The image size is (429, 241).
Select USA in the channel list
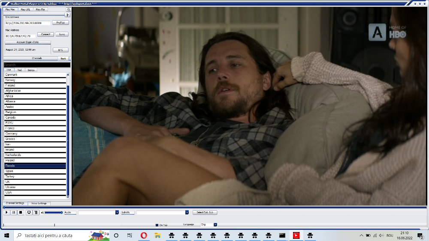click(35, 193)
